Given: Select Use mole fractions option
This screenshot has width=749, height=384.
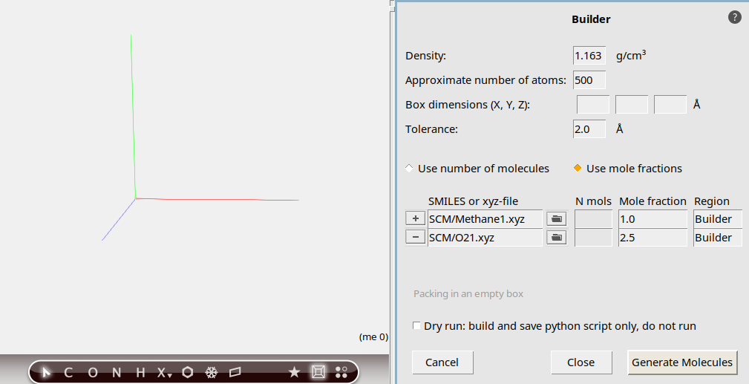Looking at the screenshot, I should pos(578,169).
